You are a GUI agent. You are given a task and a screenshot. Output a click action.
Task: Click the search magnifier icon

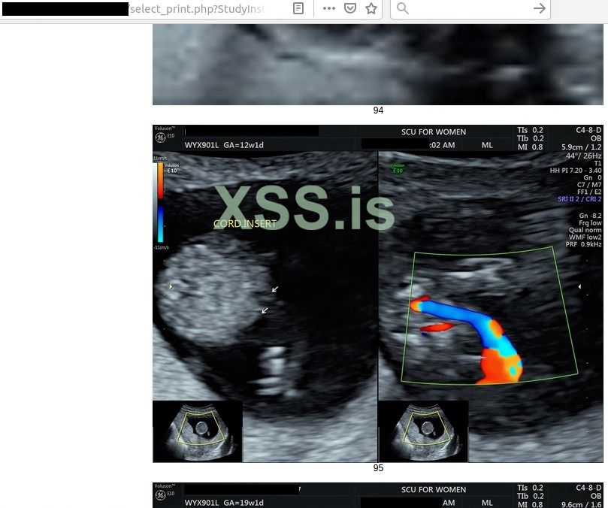point(403,8)
